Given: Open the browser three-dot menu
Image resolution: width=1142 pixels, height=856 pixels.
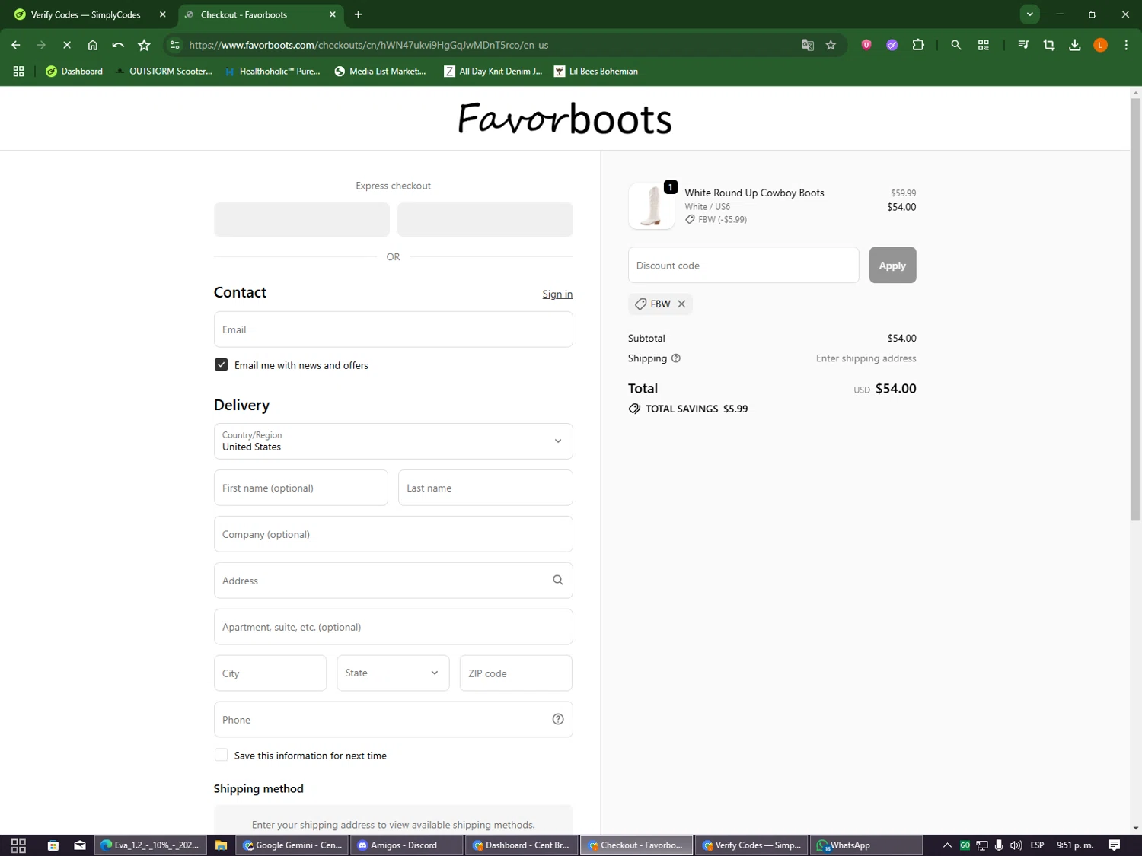Looking at the screenshot, I should [x=1126, y=45].
